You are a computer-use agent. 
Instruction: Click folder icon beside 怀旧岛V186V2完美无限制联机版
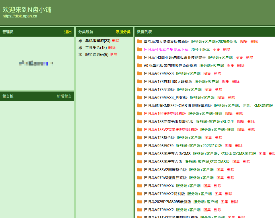[140, 130]
